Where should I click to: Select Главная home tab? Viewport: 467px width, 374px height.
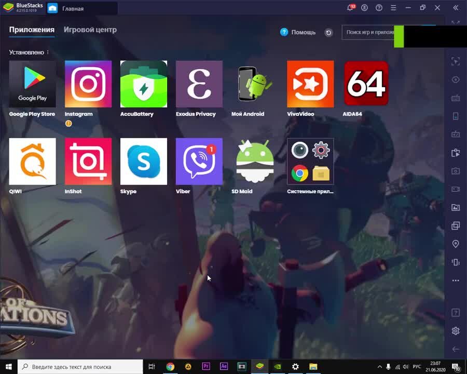coord(82,8)
